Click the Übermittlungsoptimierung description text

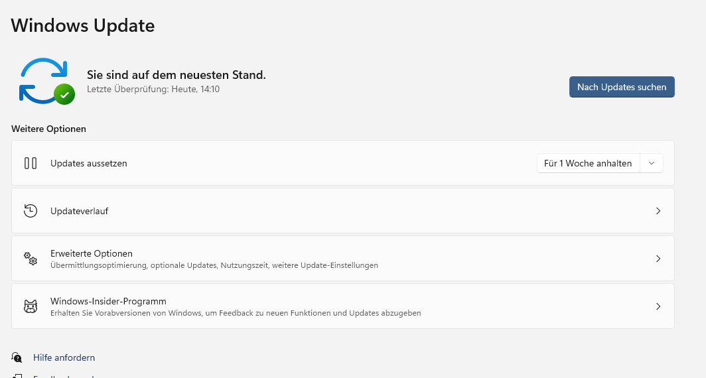pyautogui.click(x=214, y=265)
